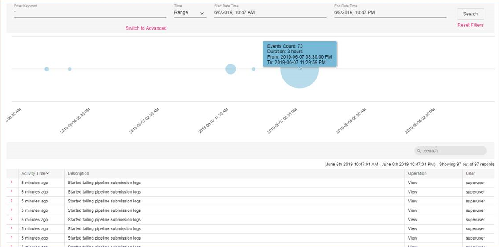
Task: Click 'View' in the first table row
Action: point(413,183)
